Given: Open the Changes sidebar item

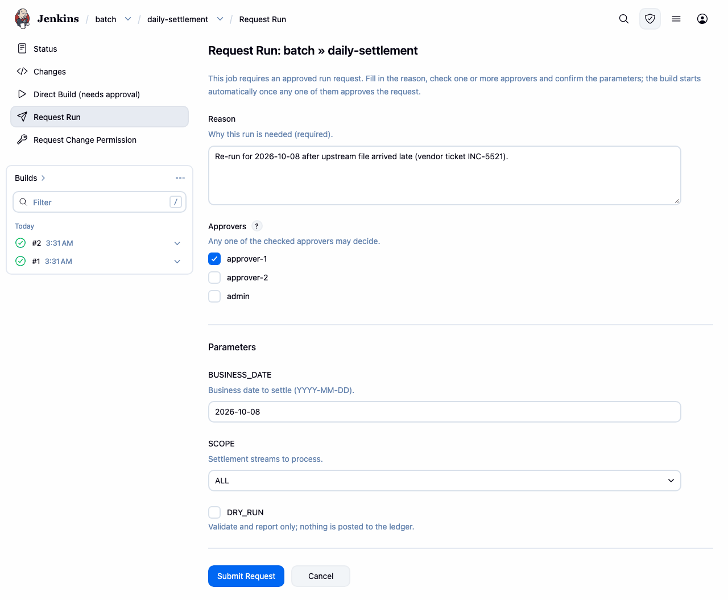Looking at the screenshot, I should point(100,72).
